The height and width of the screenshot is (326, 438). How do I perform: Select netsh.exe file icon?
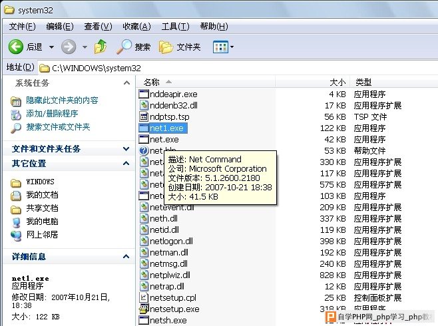(x=144, y=320)
